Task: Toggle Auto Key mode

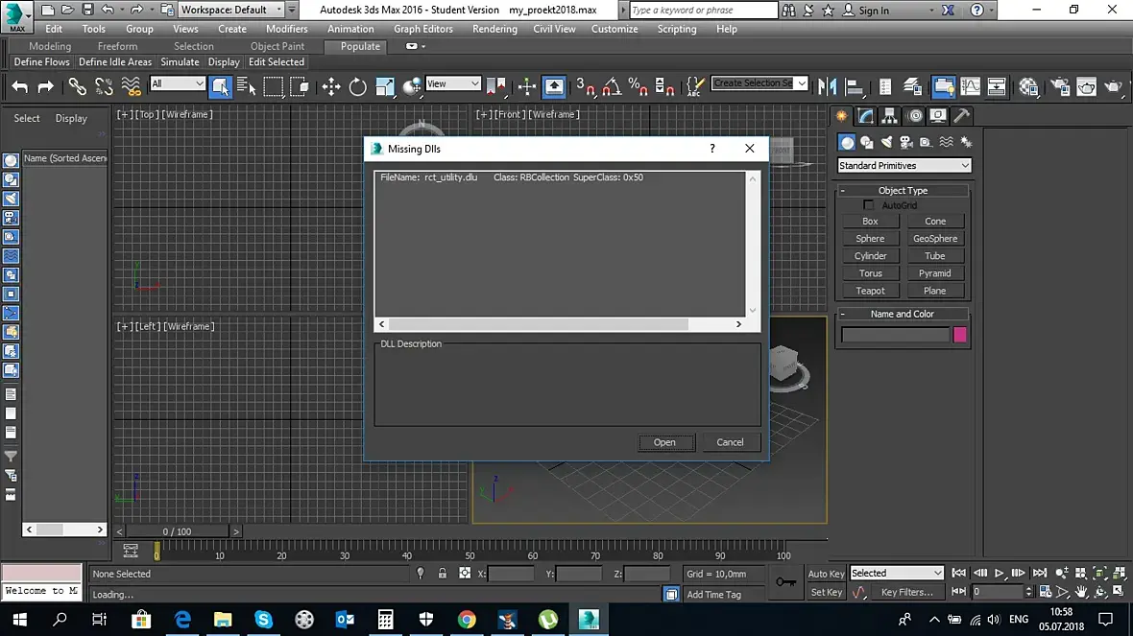Action: coord(826,574)
